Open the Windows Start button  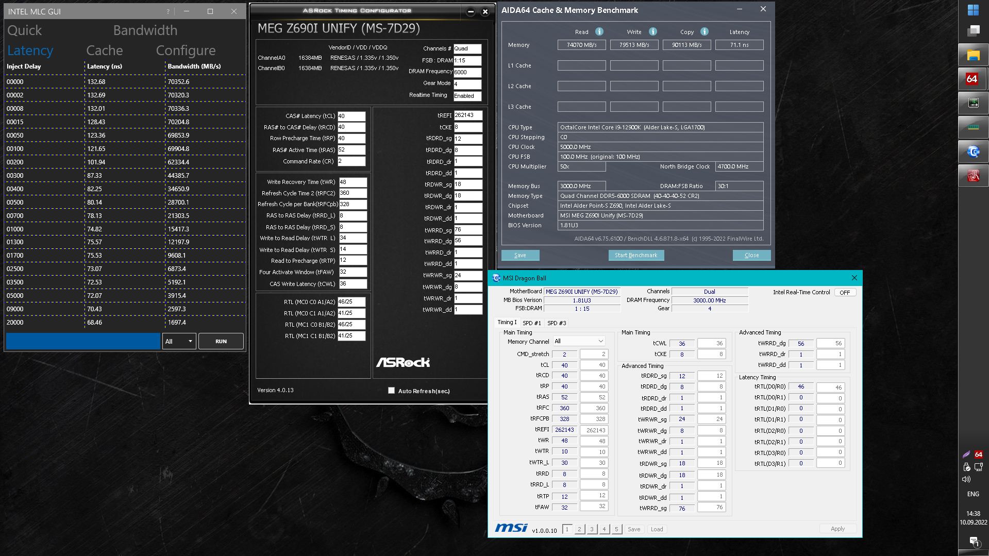coord(973,10)
